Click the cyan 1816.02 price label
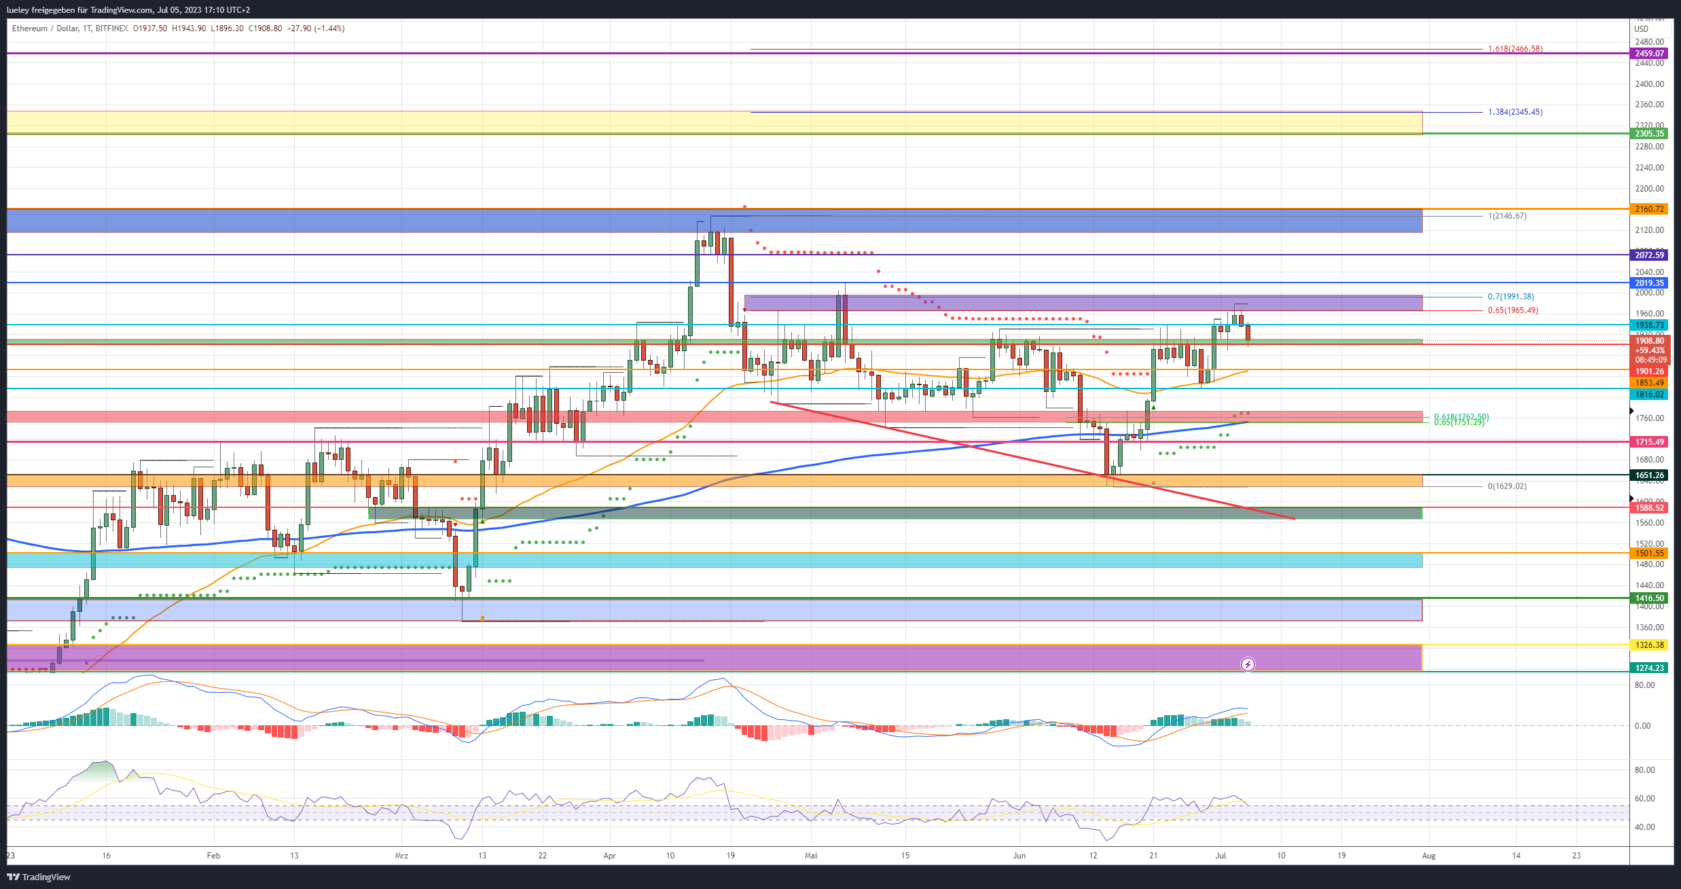Image resolution: width=1681 pixels, height=889 pixels. coord(1649,395)
